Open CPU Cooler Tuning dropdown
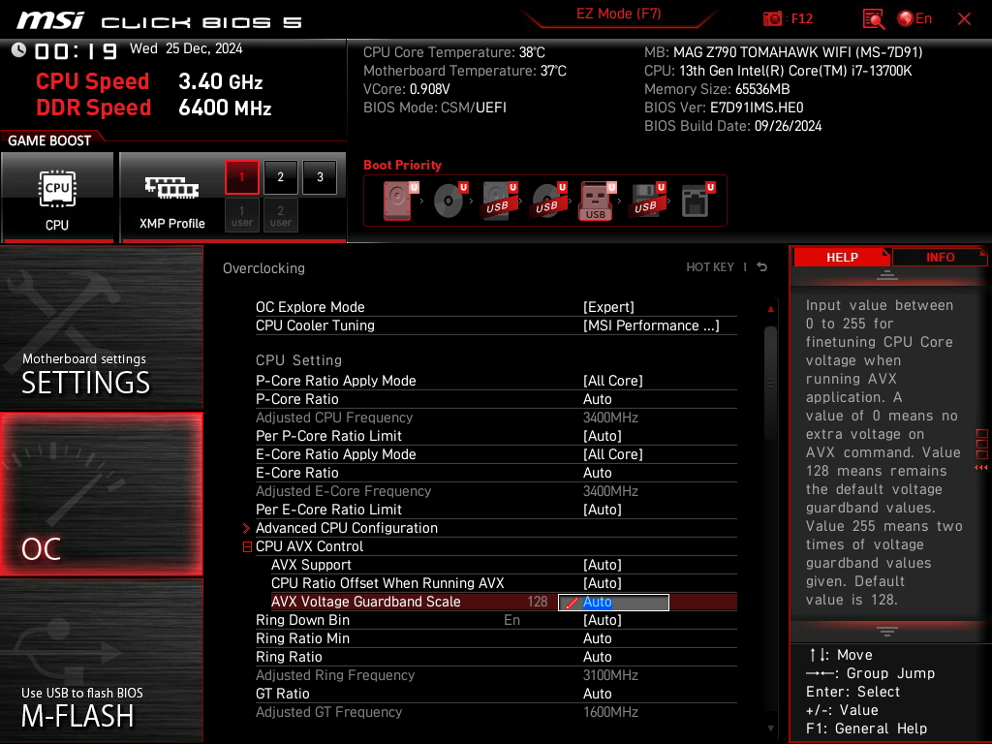This screenshot has height=744, width=992. tap(651, 325)
